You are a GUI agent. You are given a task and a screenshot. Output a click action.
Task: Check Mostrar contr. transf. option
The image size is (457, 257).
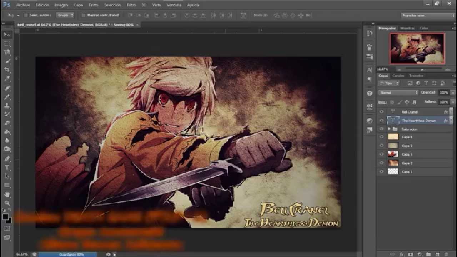tap(84, 15)
